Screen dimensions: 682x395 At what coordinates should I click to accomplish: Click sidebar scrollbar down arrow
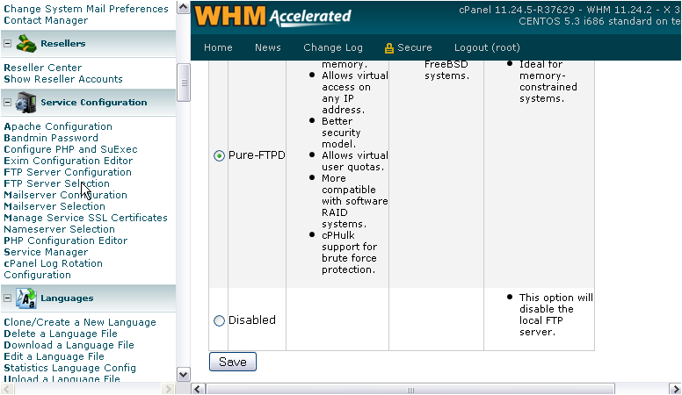(184, 375)
